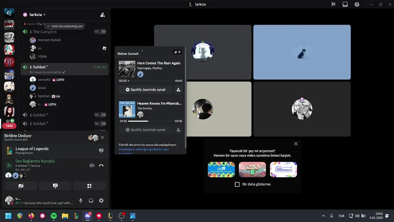This screenshot has width=394, height=222.
Task: Open Spotify from the Windows taskbar
Action: (x=54, y=216)
